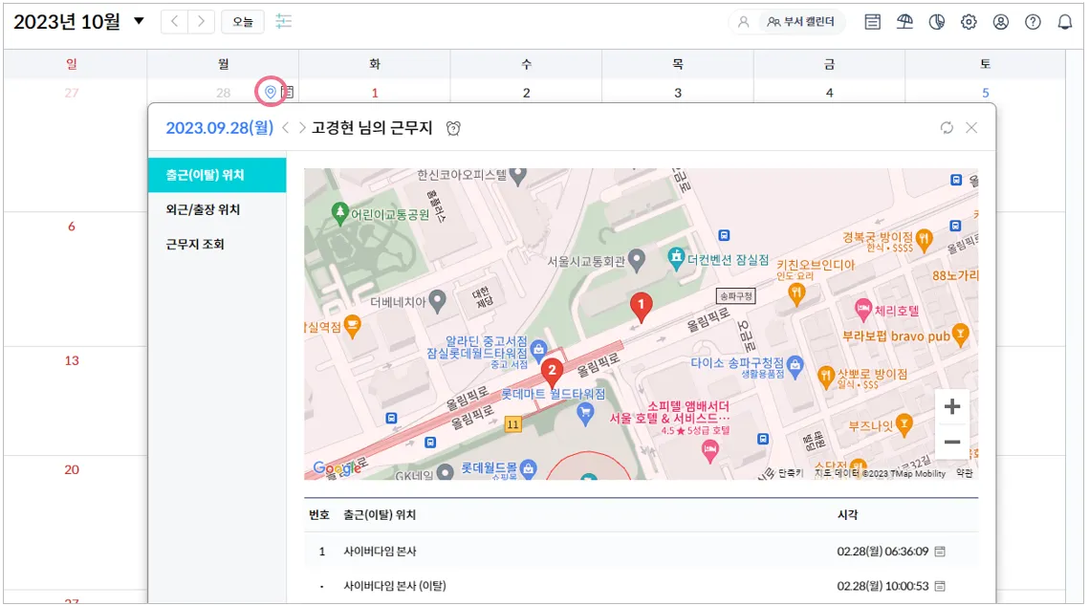Click map marker number 1
The image size is (1089, 606).
coord(641,307)
